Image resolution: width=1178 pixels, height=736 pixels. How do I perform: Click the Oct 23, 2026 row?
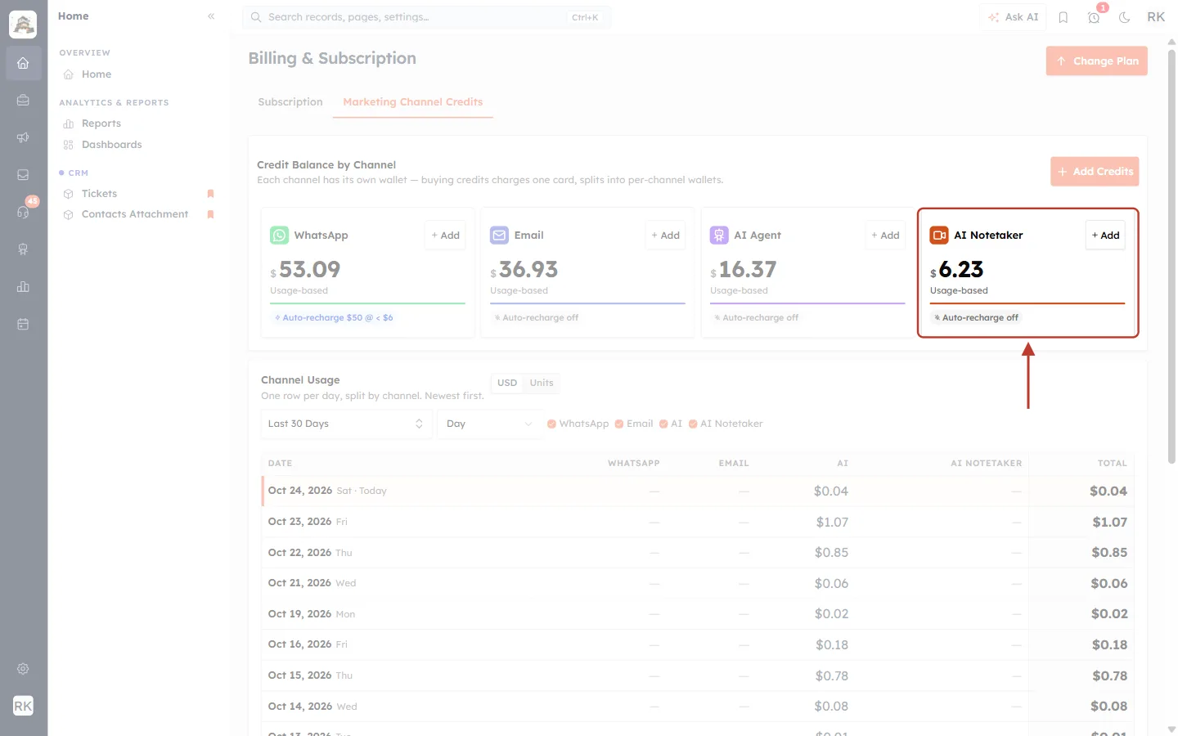pos(698,522)
